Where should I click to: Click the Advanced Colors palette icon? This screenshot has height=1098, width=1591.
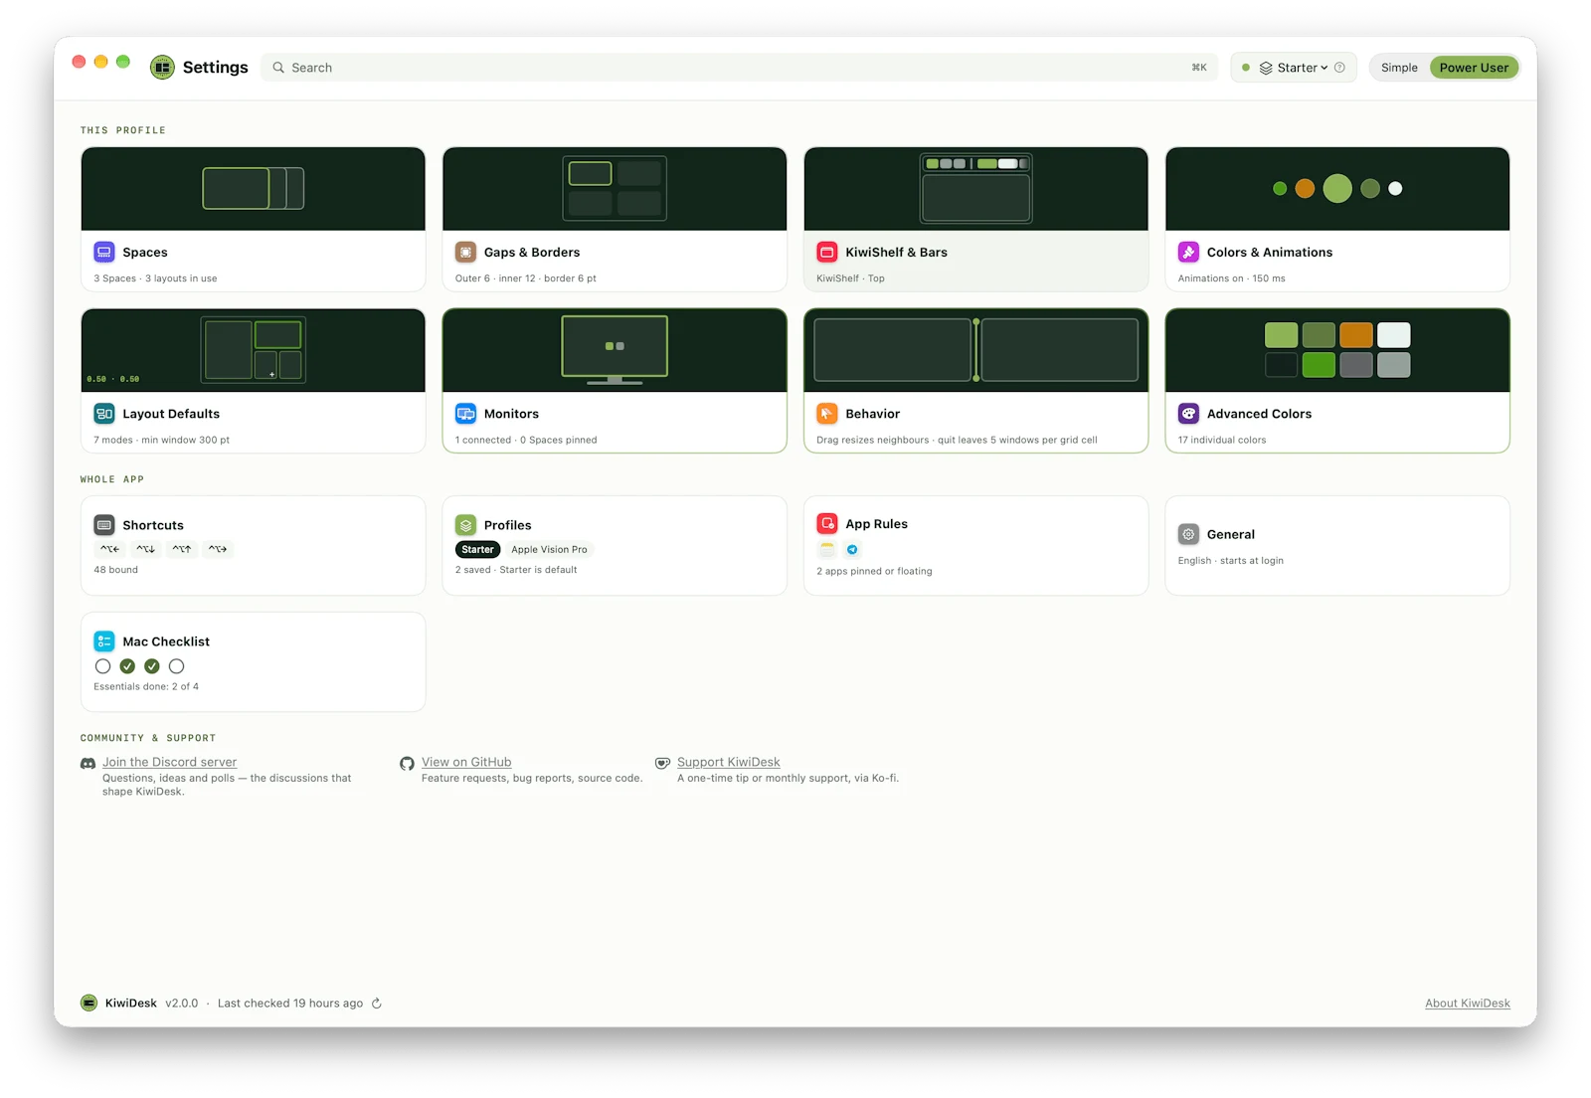point(1188,414)
